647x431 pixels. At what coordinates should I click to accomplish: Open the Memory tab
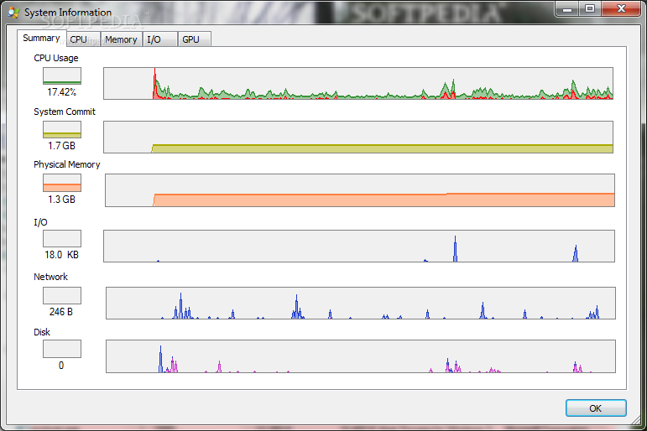tap(121, 39)
